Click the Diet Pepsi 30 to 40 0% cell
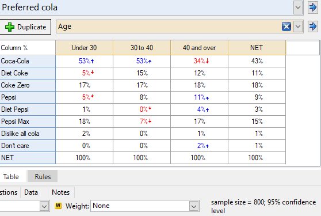This screenshot has height=216, width=321. pos(142,109)
